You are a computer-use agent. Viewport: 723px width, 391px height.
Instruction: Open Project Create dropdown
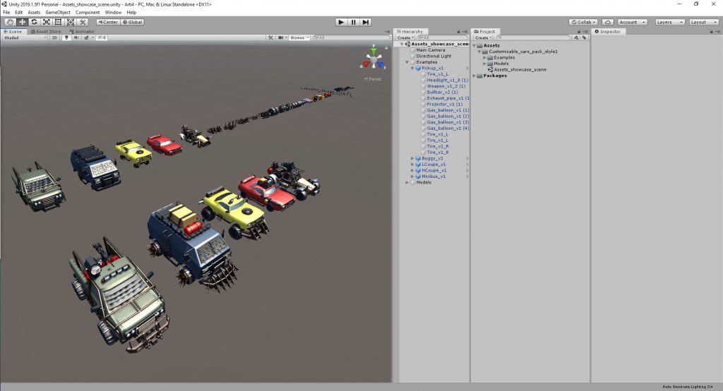483,38
